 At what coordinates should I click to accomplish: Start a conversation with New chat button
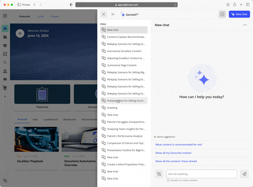coord(239,14)
